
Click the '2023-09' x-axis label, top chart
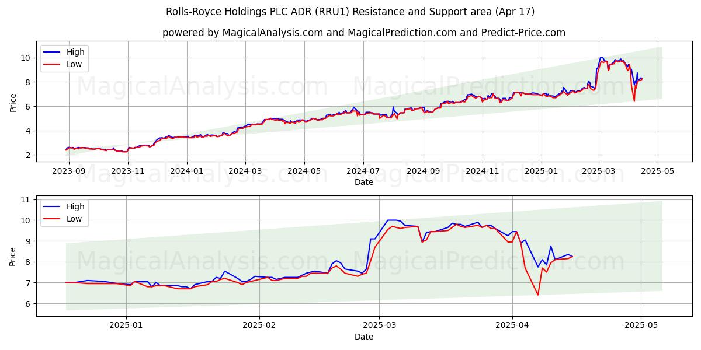pos(68,172)
